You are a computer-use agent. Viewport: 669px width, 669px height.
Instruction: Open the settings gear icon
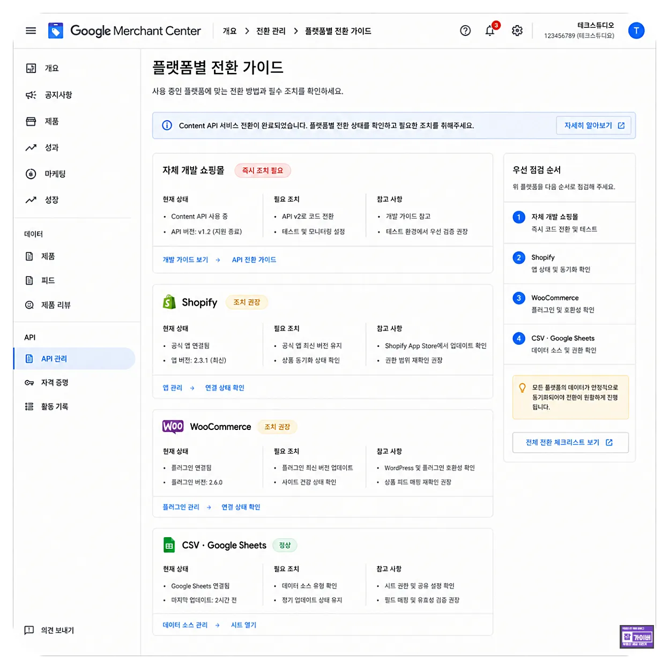click(x=517, y=31)
